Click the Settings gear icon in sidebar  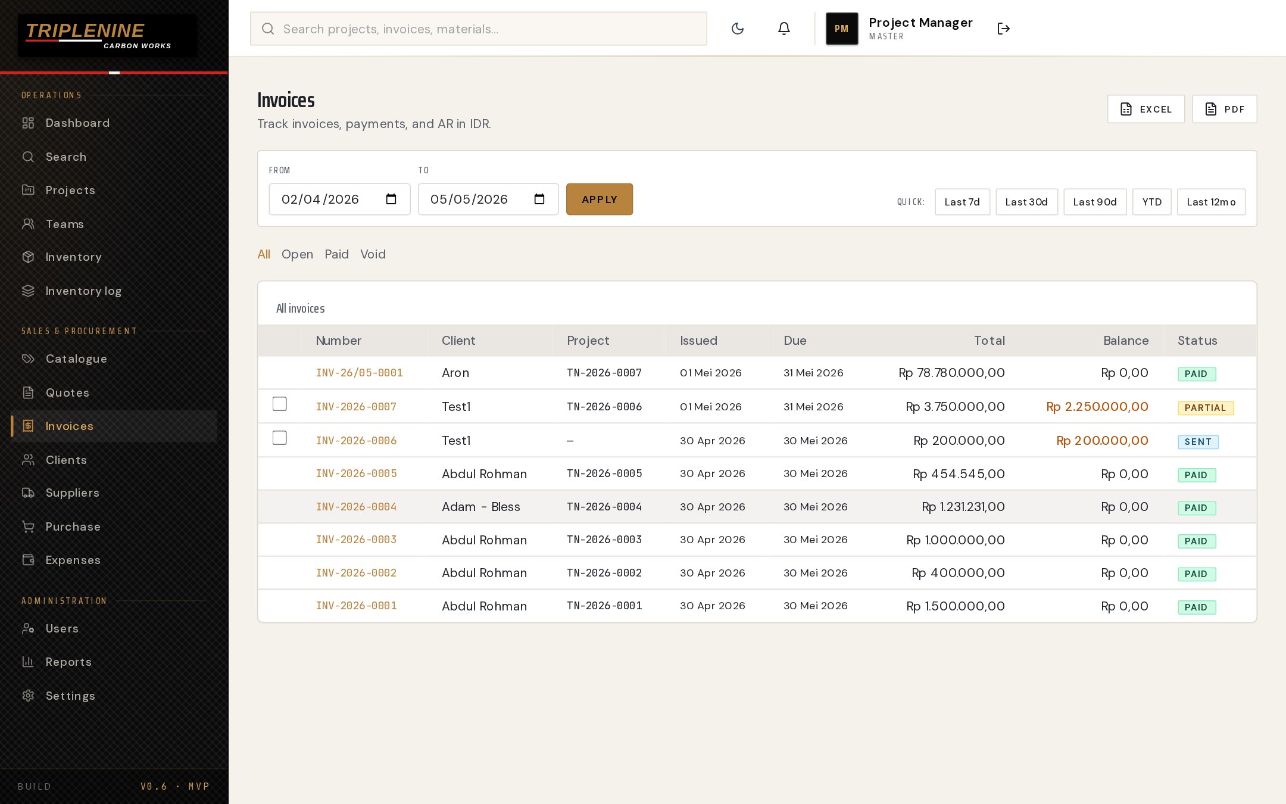click(28, 696)
